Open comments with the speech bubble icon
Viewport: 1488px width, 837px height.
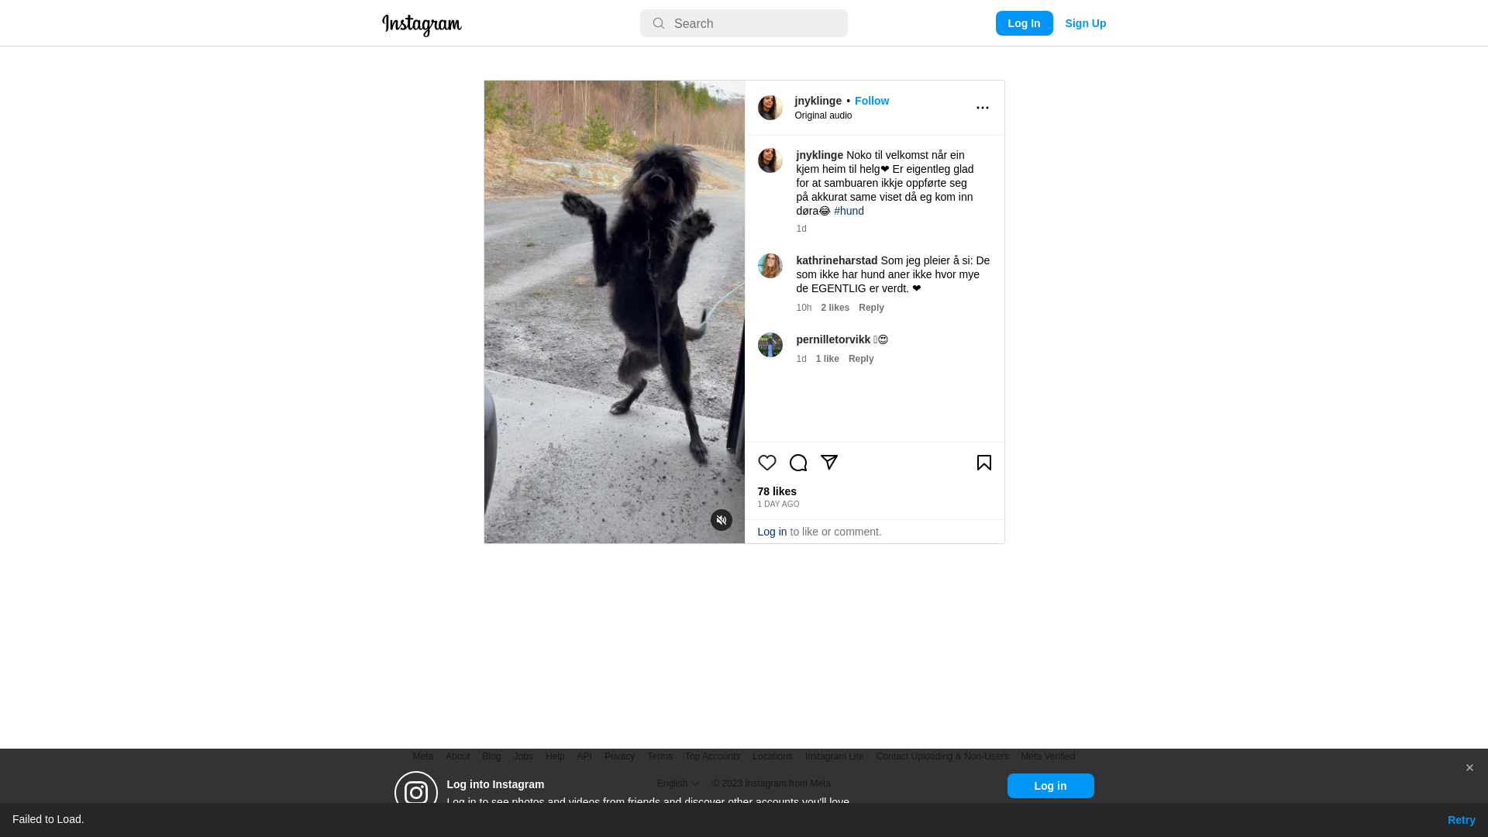(797, 463)
